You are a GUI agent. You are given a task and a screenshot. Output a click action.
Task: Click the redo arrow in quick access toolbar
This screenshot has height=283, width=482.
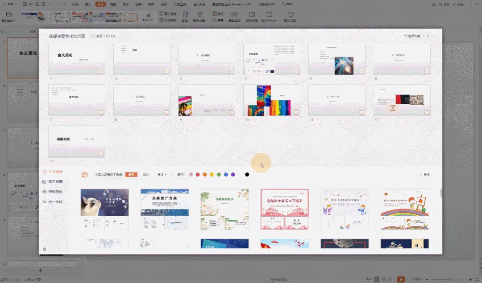click(58, 4)
